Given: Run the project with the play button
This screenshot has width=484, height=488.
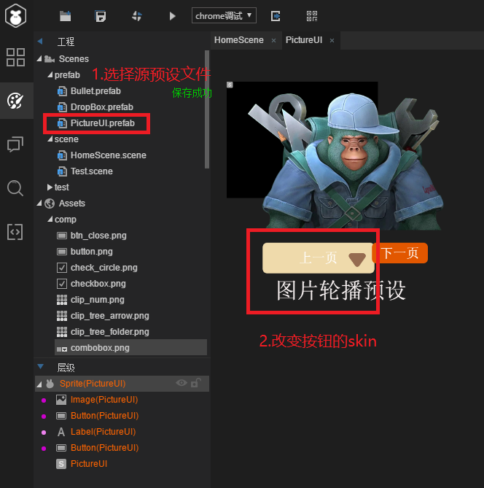Looking at the screenshot, I should pyautogui.click(x=172, y=16).
